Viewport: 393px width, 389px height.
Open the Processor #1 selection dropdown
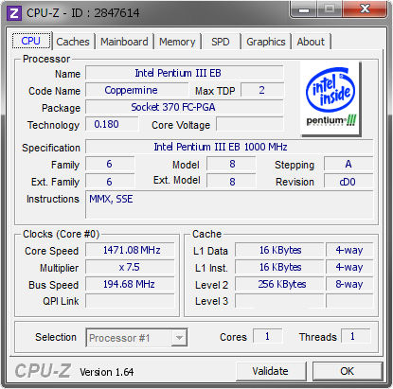(136, 338)
